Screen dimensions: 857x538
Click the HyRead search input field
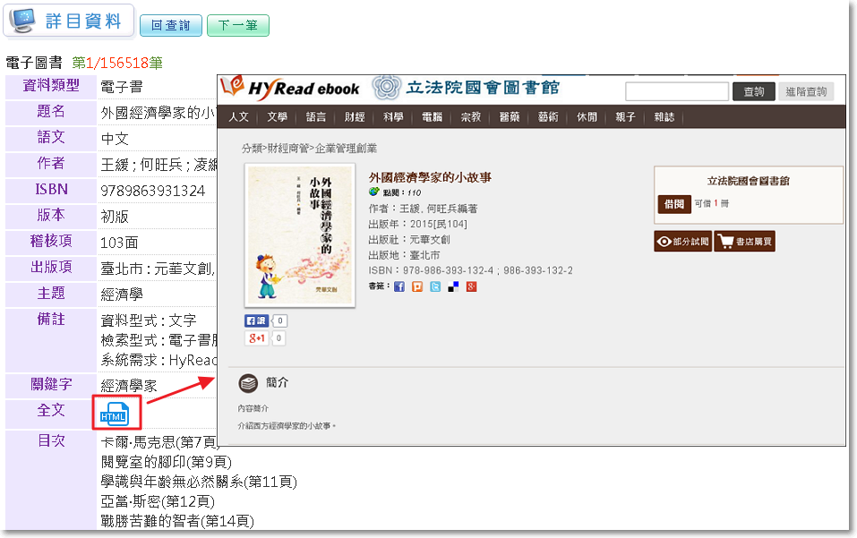click(676, 91)
